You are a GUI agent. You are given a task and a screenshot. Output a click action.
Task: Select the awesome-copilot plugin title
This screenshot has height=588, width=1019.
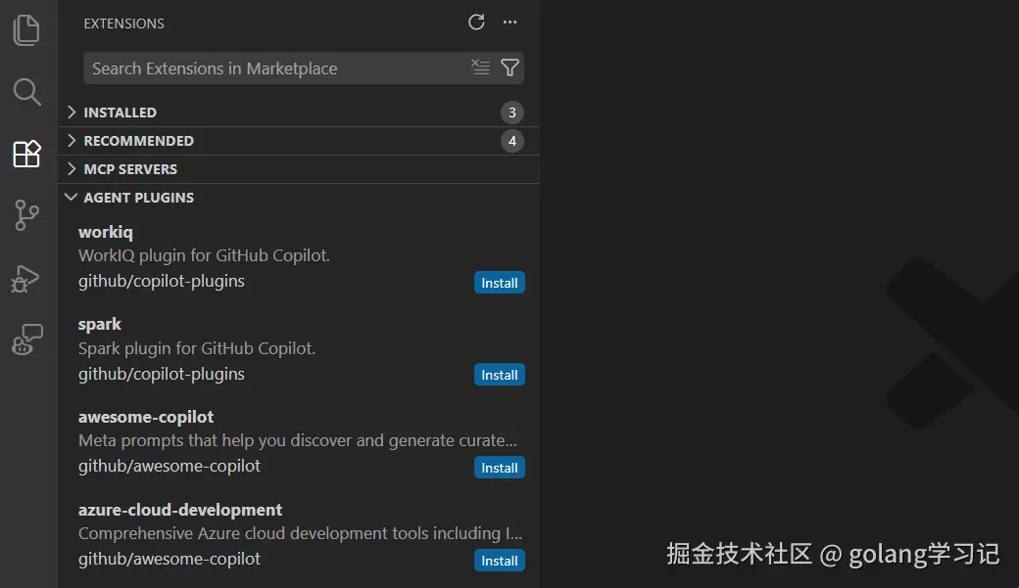(146, 418)
